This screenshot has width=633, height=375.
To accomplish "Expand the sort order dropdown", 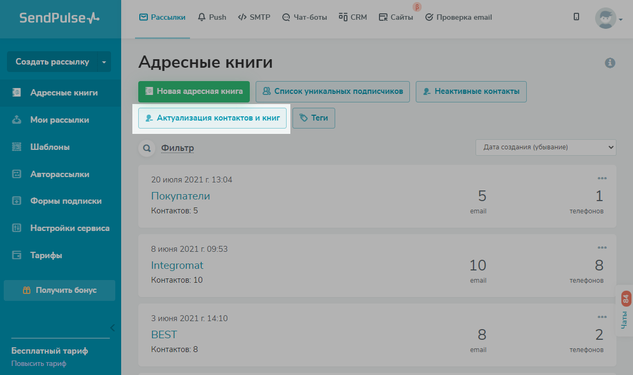I will tap(545, 147).
